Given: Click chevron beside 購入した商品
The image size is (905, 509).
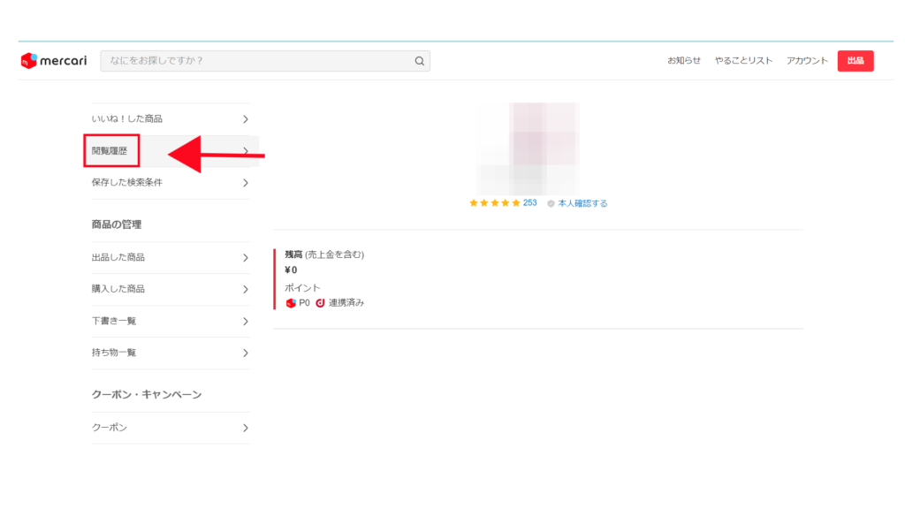Looking at the screenshot, I should pos(246,290).
